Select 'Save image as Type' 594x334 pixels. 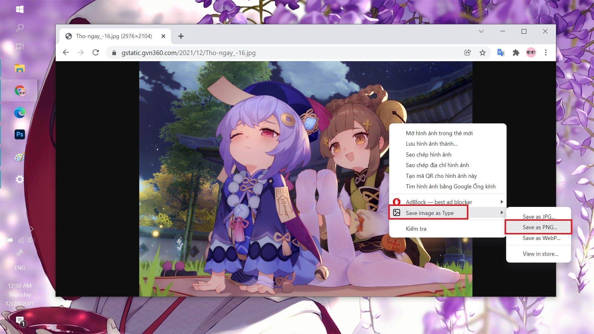[x=448, y=213]
